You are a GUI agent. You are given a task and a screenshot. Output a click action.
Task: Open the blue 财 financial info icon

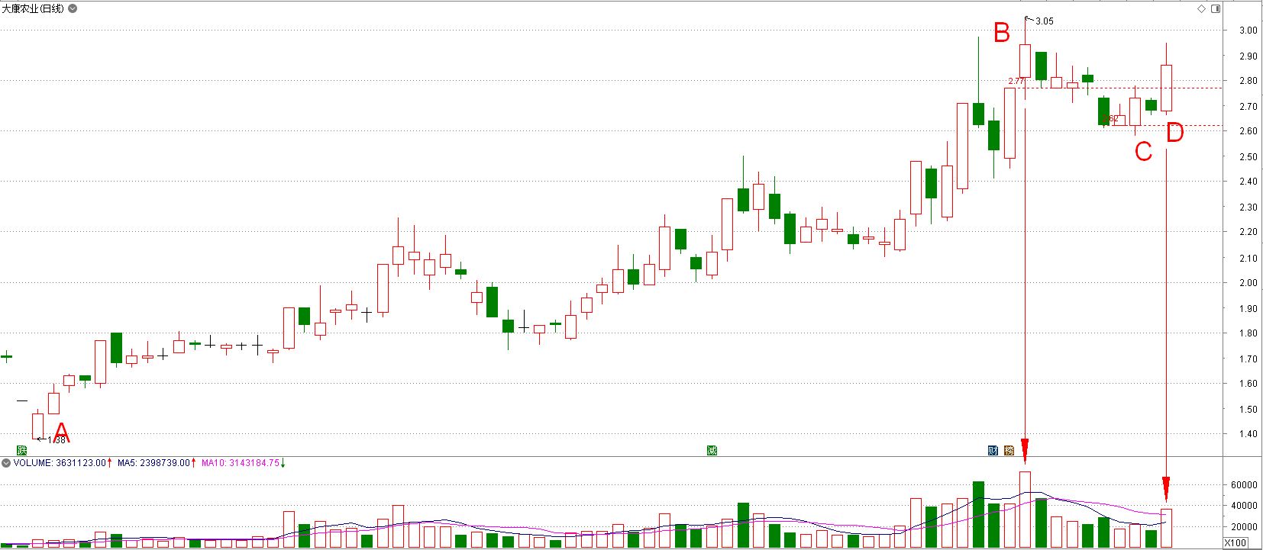(x=993, y=450)
